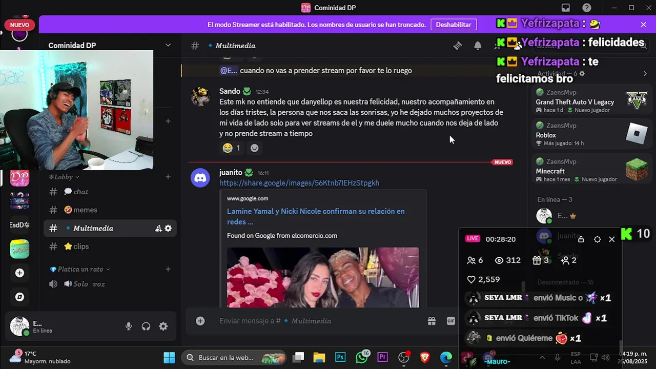656x369 pixels.
Task: Dismiss the Streamer mode purple banner
Action: (643, 25)
